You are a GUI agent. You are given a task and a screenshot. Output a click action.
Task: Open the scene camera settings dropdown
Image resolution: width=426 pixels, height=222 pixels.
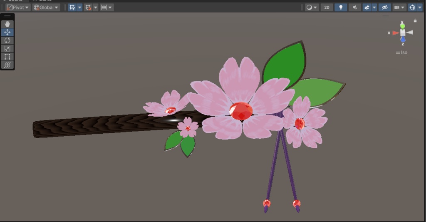tap(399, 7)
